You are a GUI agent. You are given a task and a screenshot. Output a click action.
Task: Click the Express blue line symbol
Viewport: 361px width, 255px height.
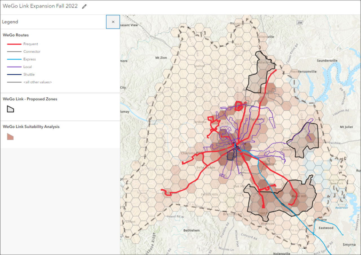pos(14,59)
